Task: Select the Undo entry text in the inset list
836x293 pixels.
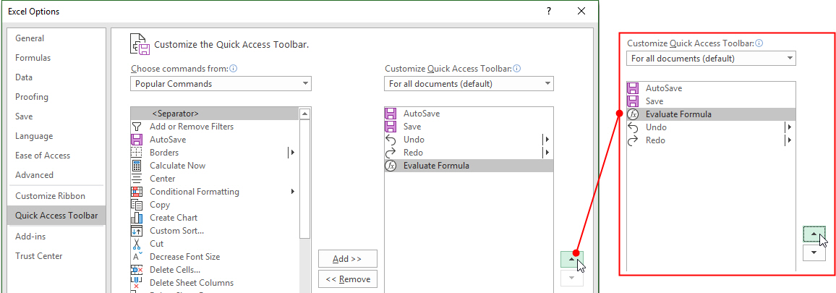Action: [656, 127]
